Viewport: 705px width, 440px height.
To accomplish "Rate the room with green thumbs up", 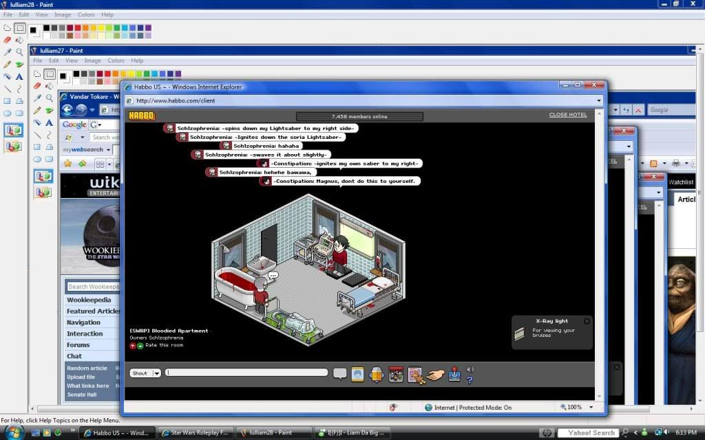I will [140, 345].
